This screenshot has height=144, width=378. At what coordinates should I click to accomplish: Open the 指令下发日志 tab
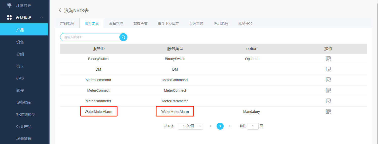[x=168, y=23]
